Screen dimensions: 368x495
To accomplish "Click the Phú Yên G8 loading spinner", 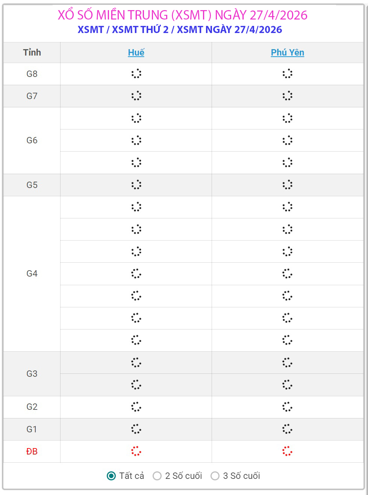I will pos(287,74).
